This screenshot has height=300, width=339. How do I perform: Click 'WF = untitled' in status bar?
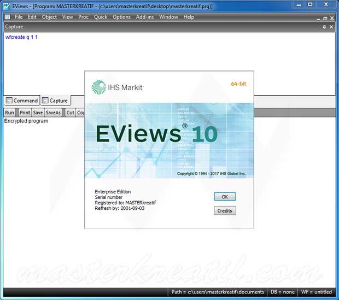[x=316, y=292]
